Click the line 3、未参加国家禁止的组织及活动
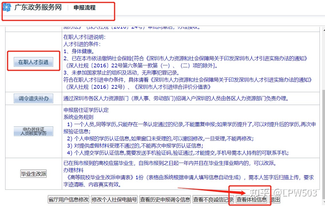325x206 pixels. click(x=122, y=73)
